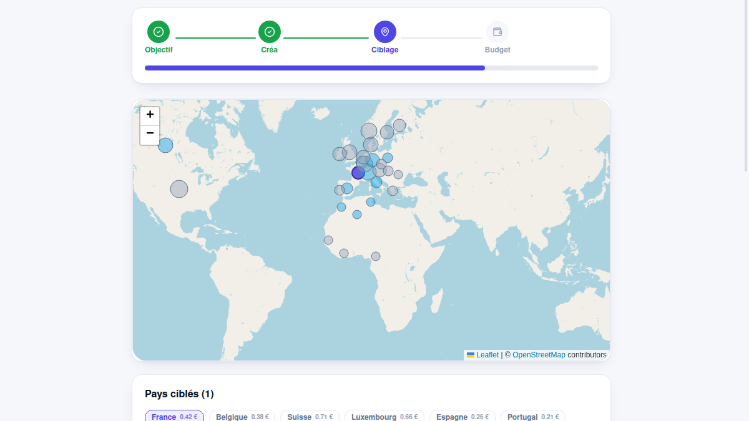Select the blue marker over Algeria
Image resolution: width=749 pixels, height=421 pixels.
click(357, 215)
